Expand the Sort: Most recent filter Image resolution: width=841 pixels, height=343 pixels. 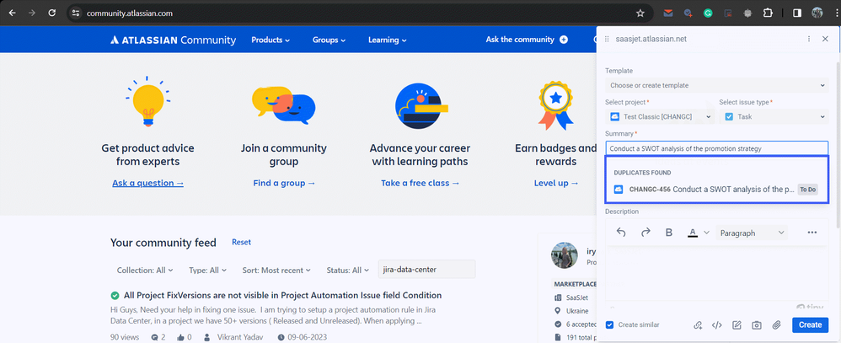coord(276,270)
